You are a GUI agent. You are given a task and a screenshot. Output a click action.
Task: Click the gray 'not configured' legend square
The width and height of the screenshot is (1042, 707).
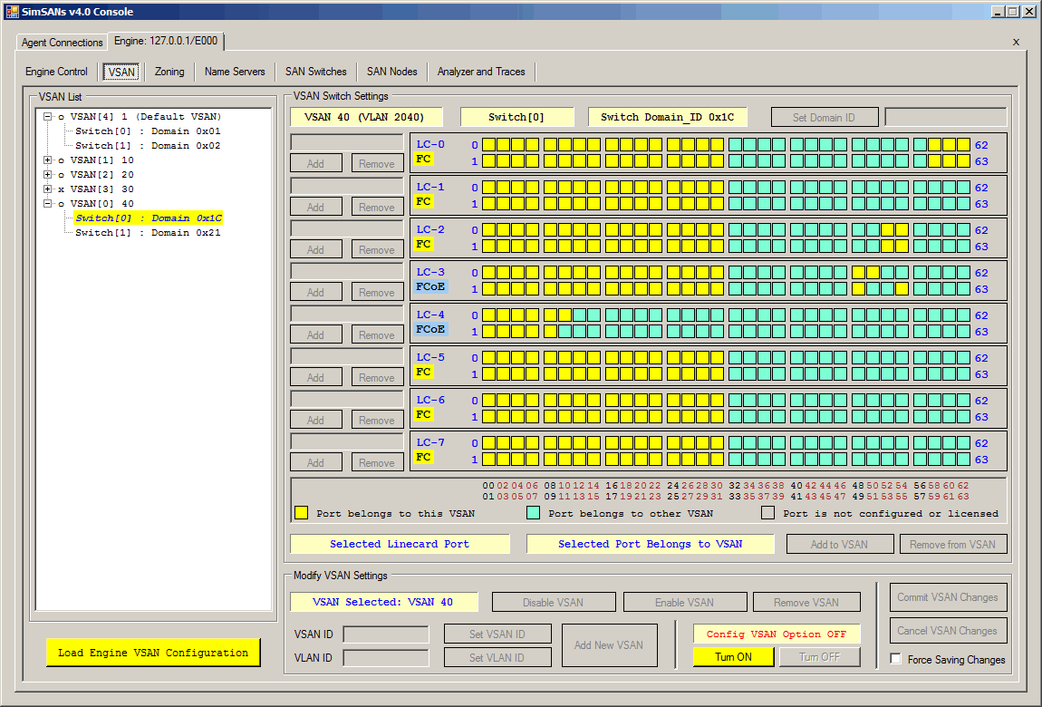click(768, 513)
